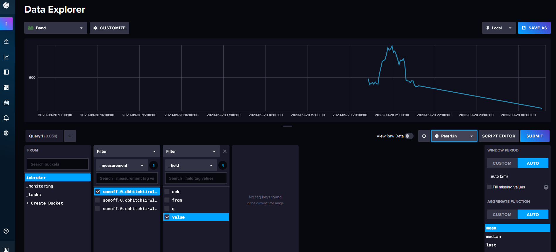Click the graph resize handle divider
Screen dimensions: 556x252
click(x=288, y=126)
